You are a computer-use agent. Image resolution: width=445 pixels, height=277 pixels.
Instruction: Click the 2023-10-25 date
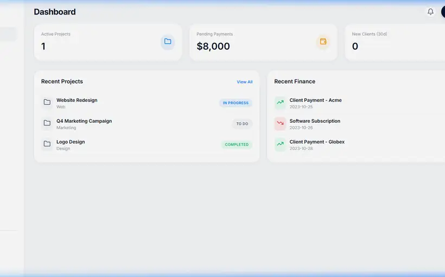click(301, 107)
